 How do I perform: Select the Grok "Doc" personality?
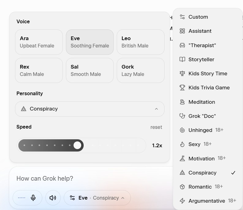(208, 116)
